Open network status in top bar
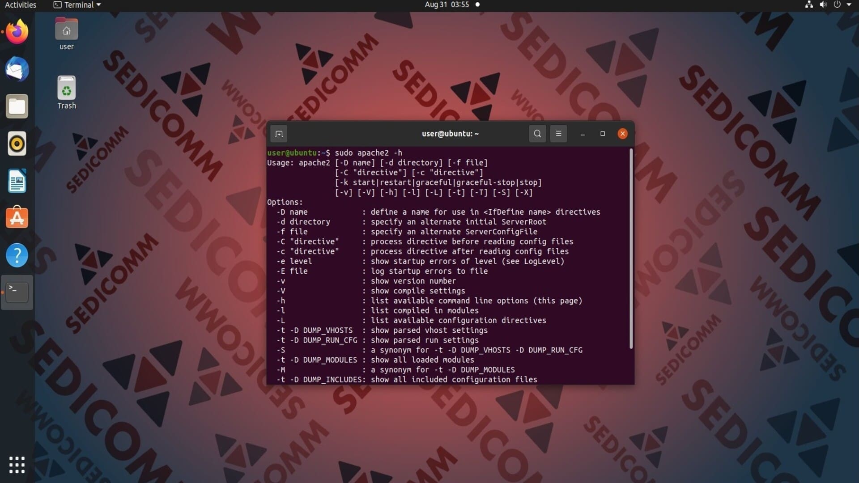859x483 pixels. click(809, 4)
